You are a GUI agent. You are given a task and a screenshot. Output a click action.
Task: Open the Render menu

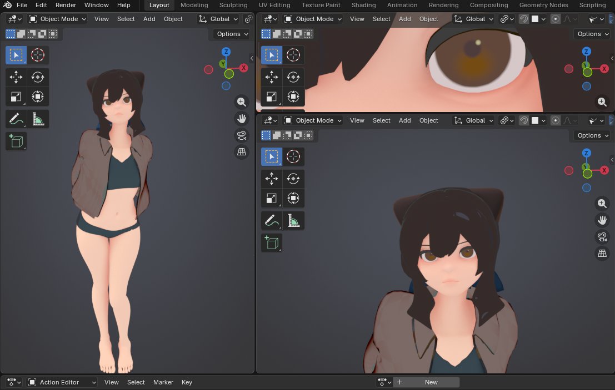pos(66,5)
